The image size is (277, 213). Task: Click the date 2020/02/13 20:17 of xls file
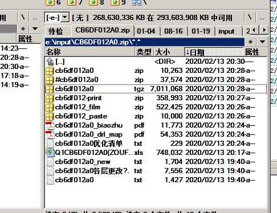[x=215, y=153]
